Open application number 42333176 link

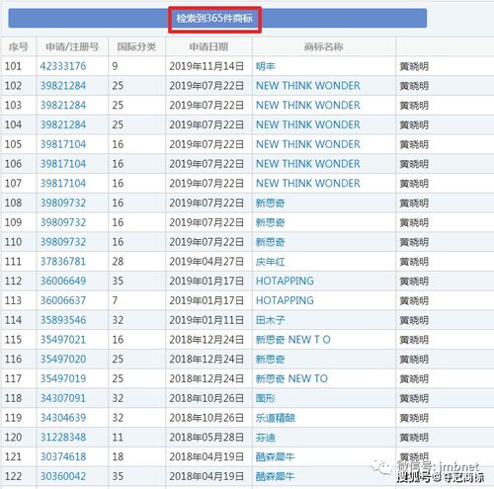coord(63,66)
